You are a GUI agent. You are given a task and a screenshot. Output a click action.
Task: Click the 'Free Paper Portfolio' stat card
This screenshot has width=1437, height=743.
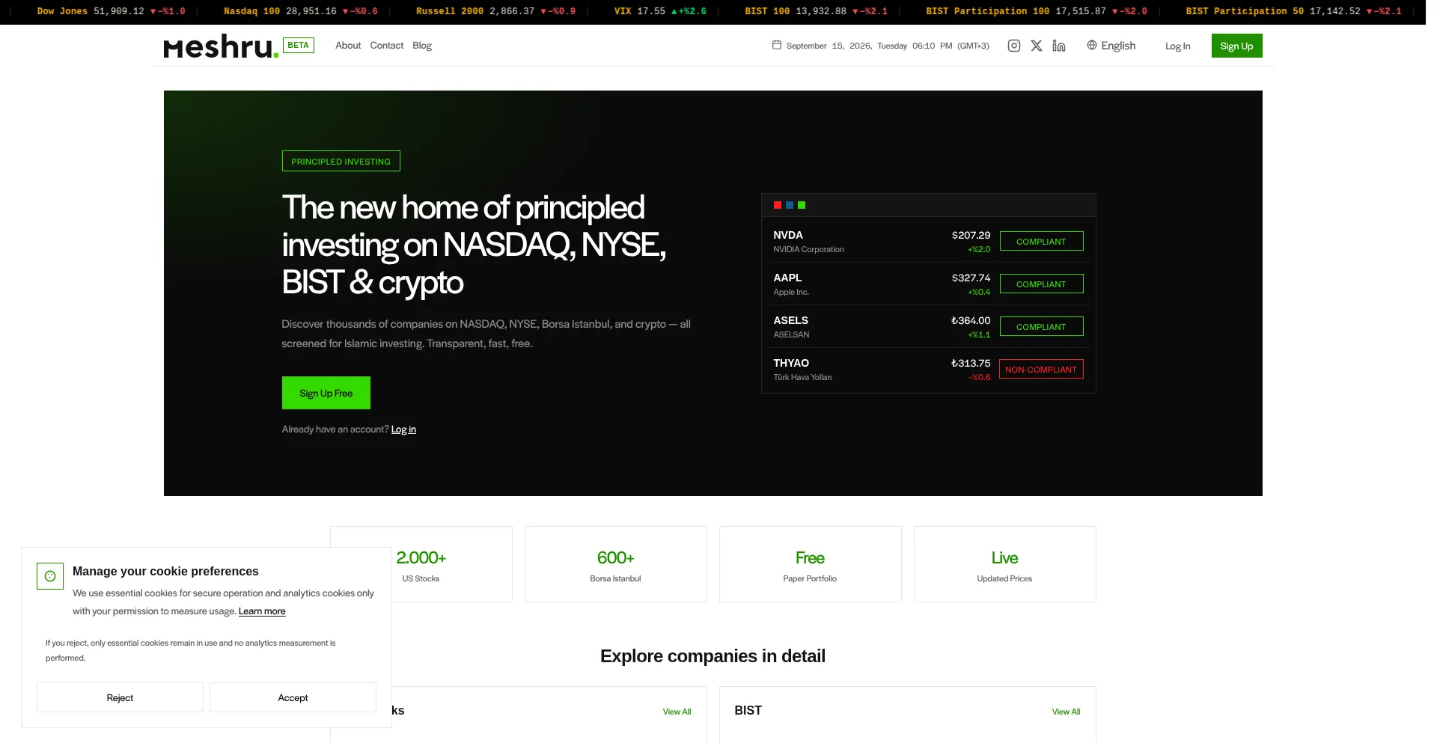[811, 564]
